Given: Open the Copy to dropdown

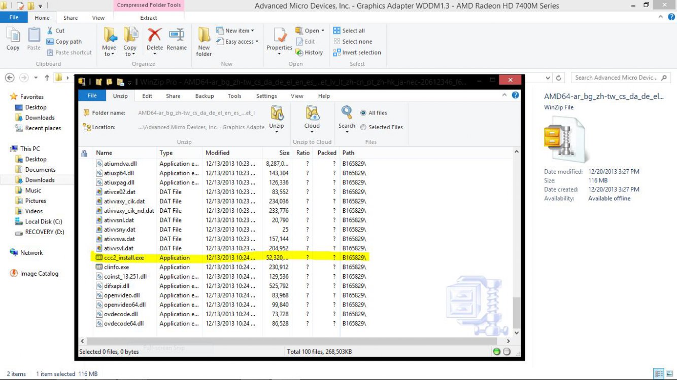Looking at the screenshot, I should coord(130,51).
